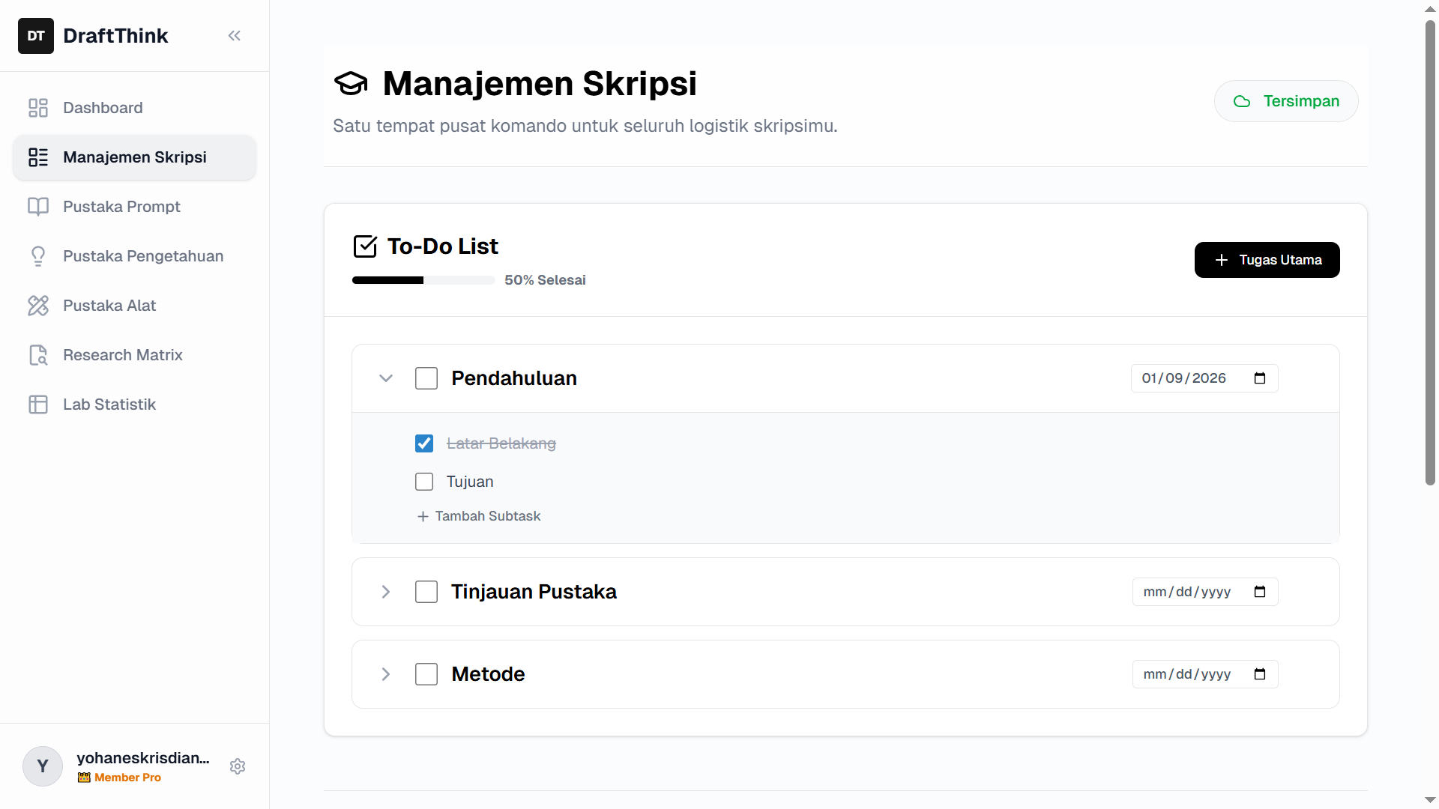This screenshot has height=809, width=1439.
Task: Expand the Tinjauan Pustaka section
Action: (x=386, y=592)
